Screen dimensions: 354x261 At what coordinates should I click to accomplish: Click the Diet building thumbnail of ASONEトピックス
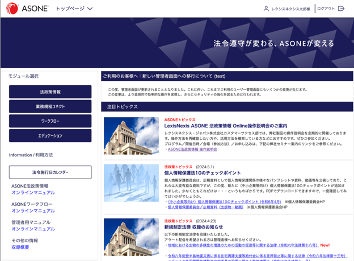pos(131,136)
